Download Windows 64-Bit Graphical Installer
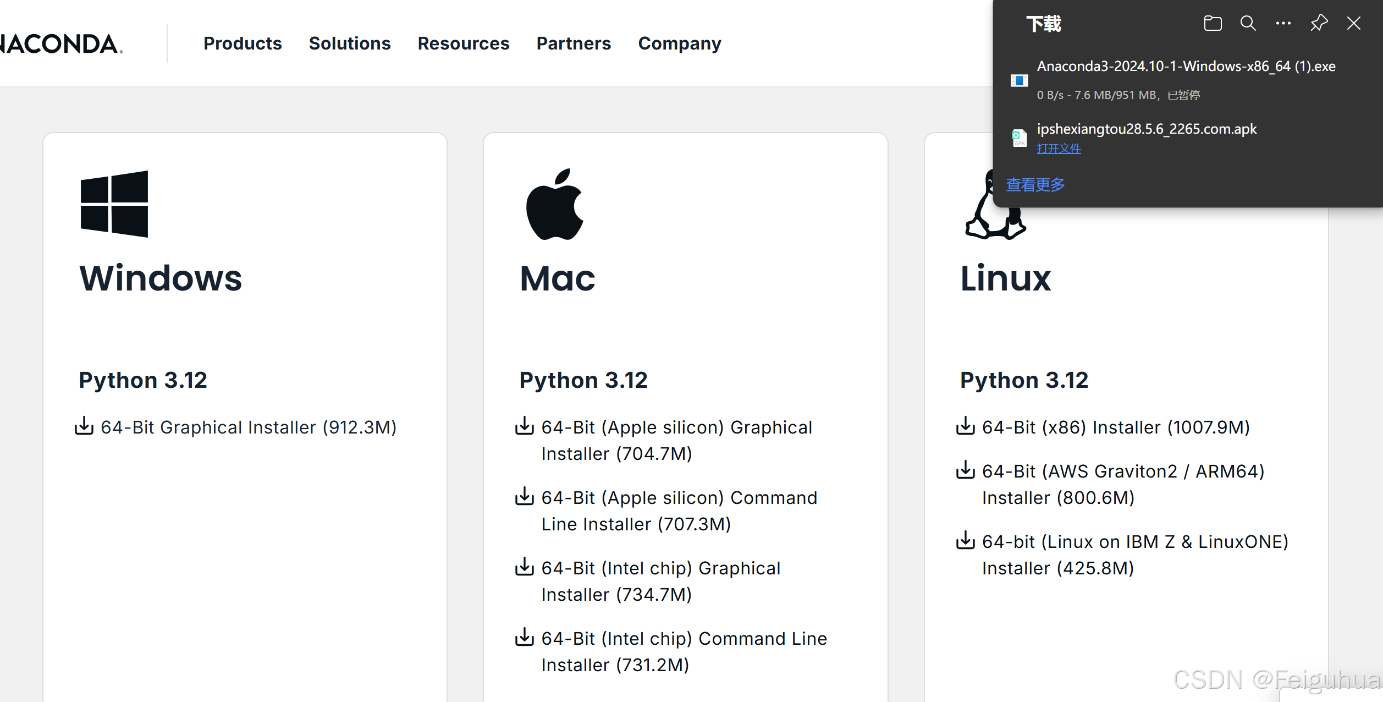 point(248,427)
